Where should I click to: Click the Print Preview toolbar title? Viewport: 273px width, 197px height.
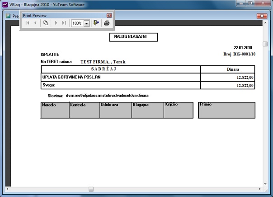click(x=35, y=15)
